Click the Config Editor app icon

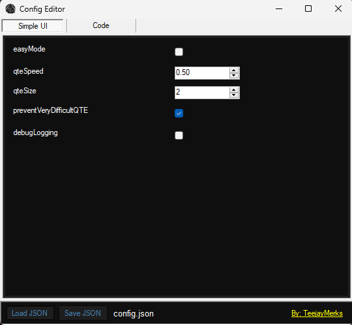(x=10, y=9)
